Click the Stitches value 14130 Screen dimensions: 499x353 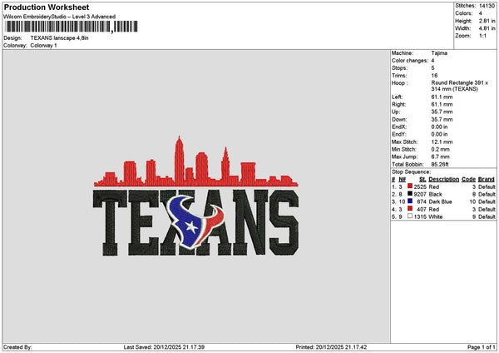[x=487, y=6]
